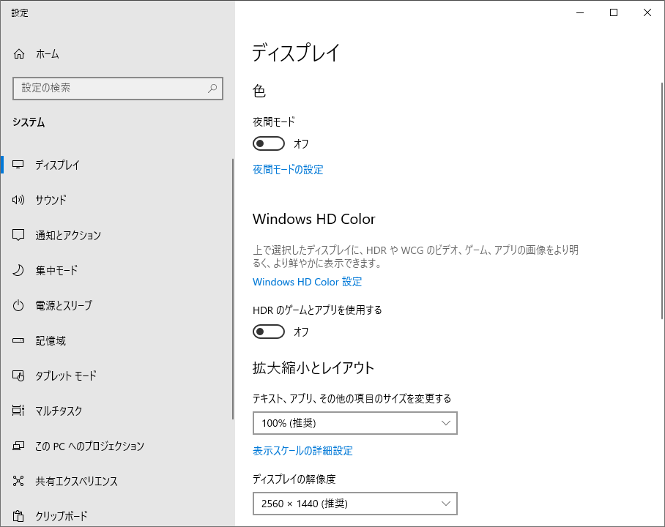The image size is (665, 527).
Task: Click the Notifications and Actions bubble icon
Action: click(18, 235)
